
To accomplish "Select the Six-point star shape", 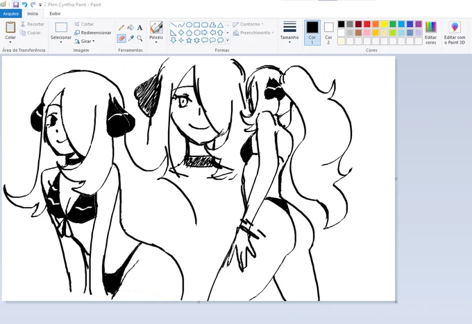I will pyautogui.click(x=197, y=40).
